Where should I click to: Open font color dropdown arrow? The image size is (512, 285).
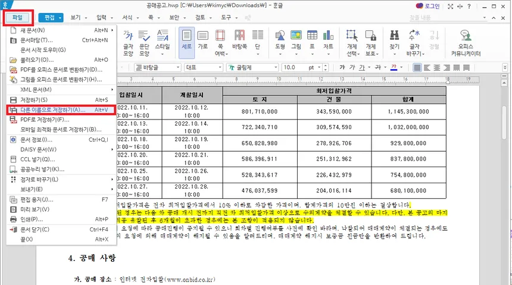(401, 68)
